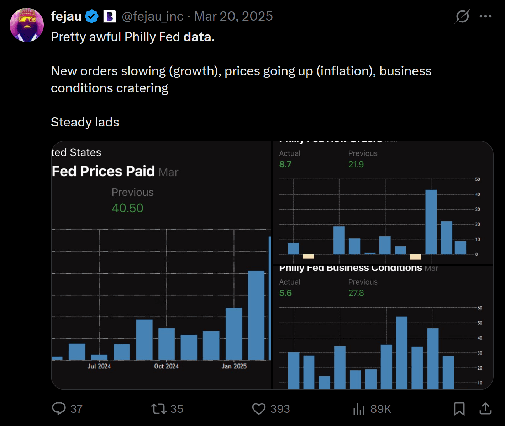The image size is (505, 426).
Task: Click the Mar 20, 2025 timestamp
Action: pos(233,16)
